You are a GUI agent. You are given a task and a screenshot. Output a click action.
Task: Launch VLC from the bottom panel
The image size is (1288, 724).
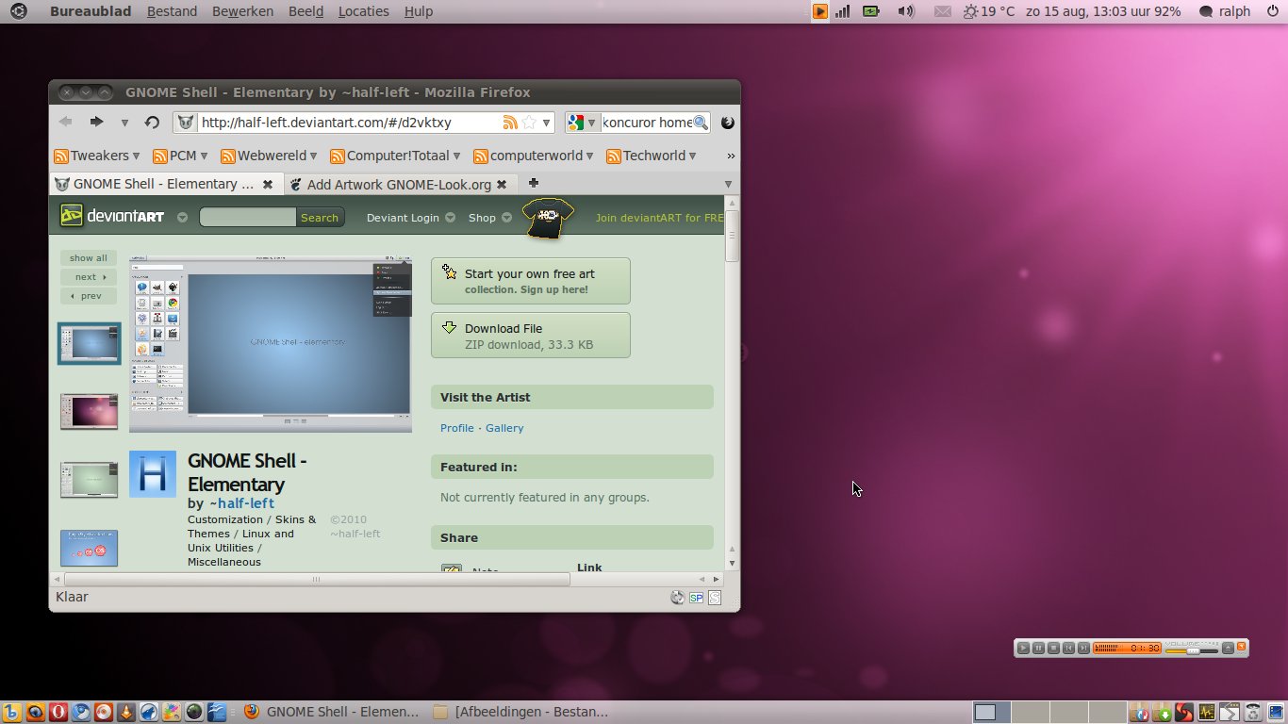point(126,713)
